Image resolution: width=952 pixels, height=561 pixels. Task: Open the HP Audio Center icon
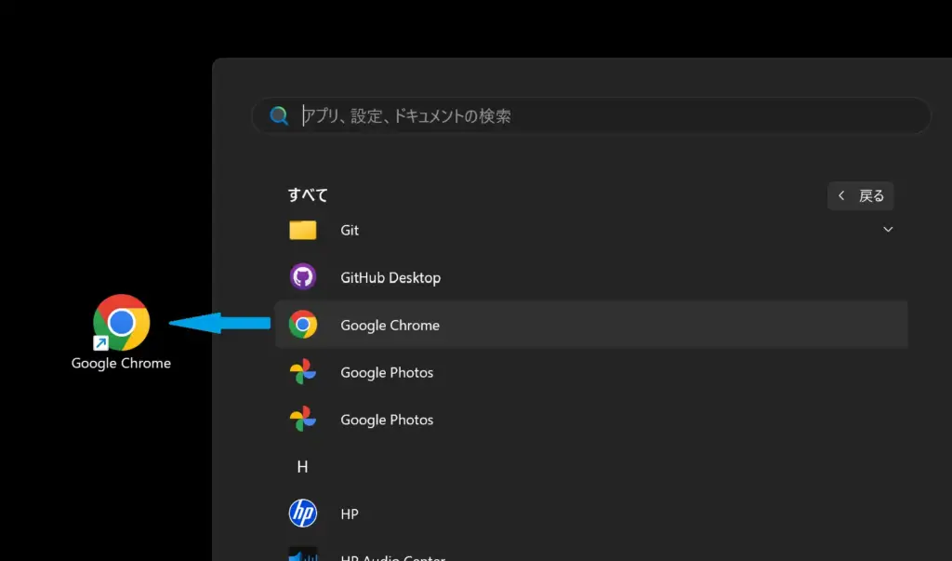click(302, 555)
